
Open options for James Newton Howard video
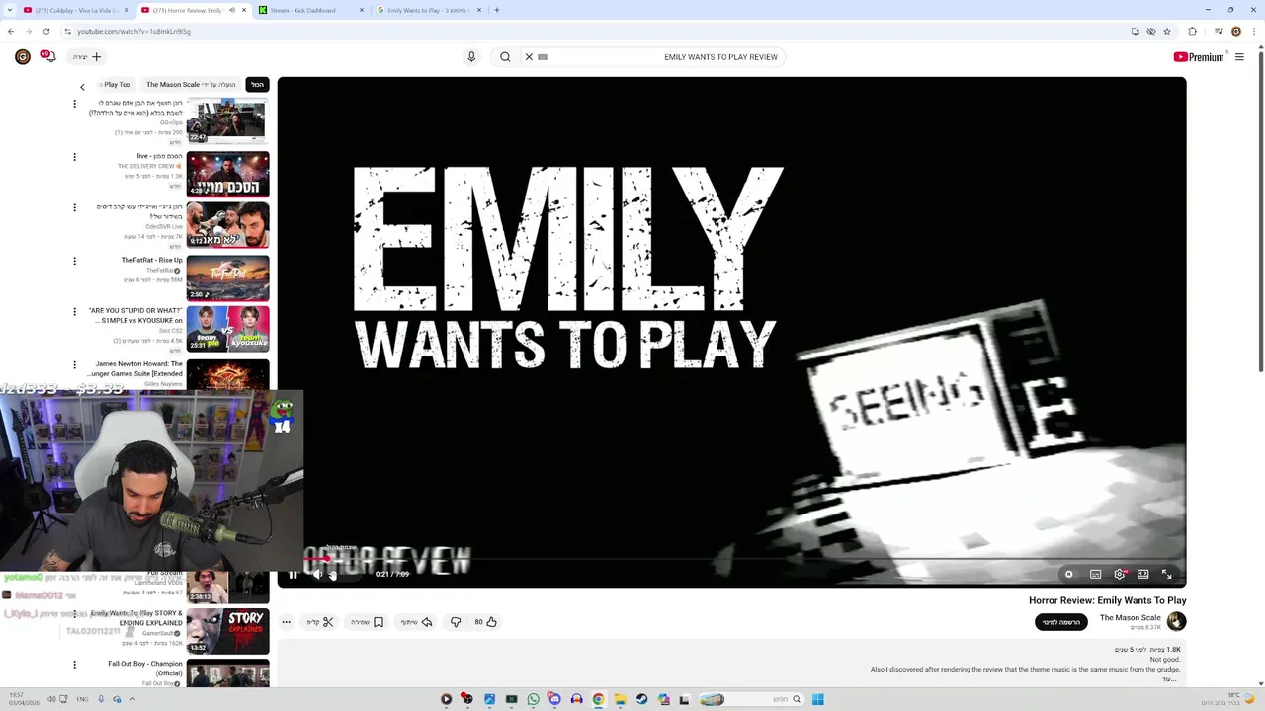pos(74,365)
